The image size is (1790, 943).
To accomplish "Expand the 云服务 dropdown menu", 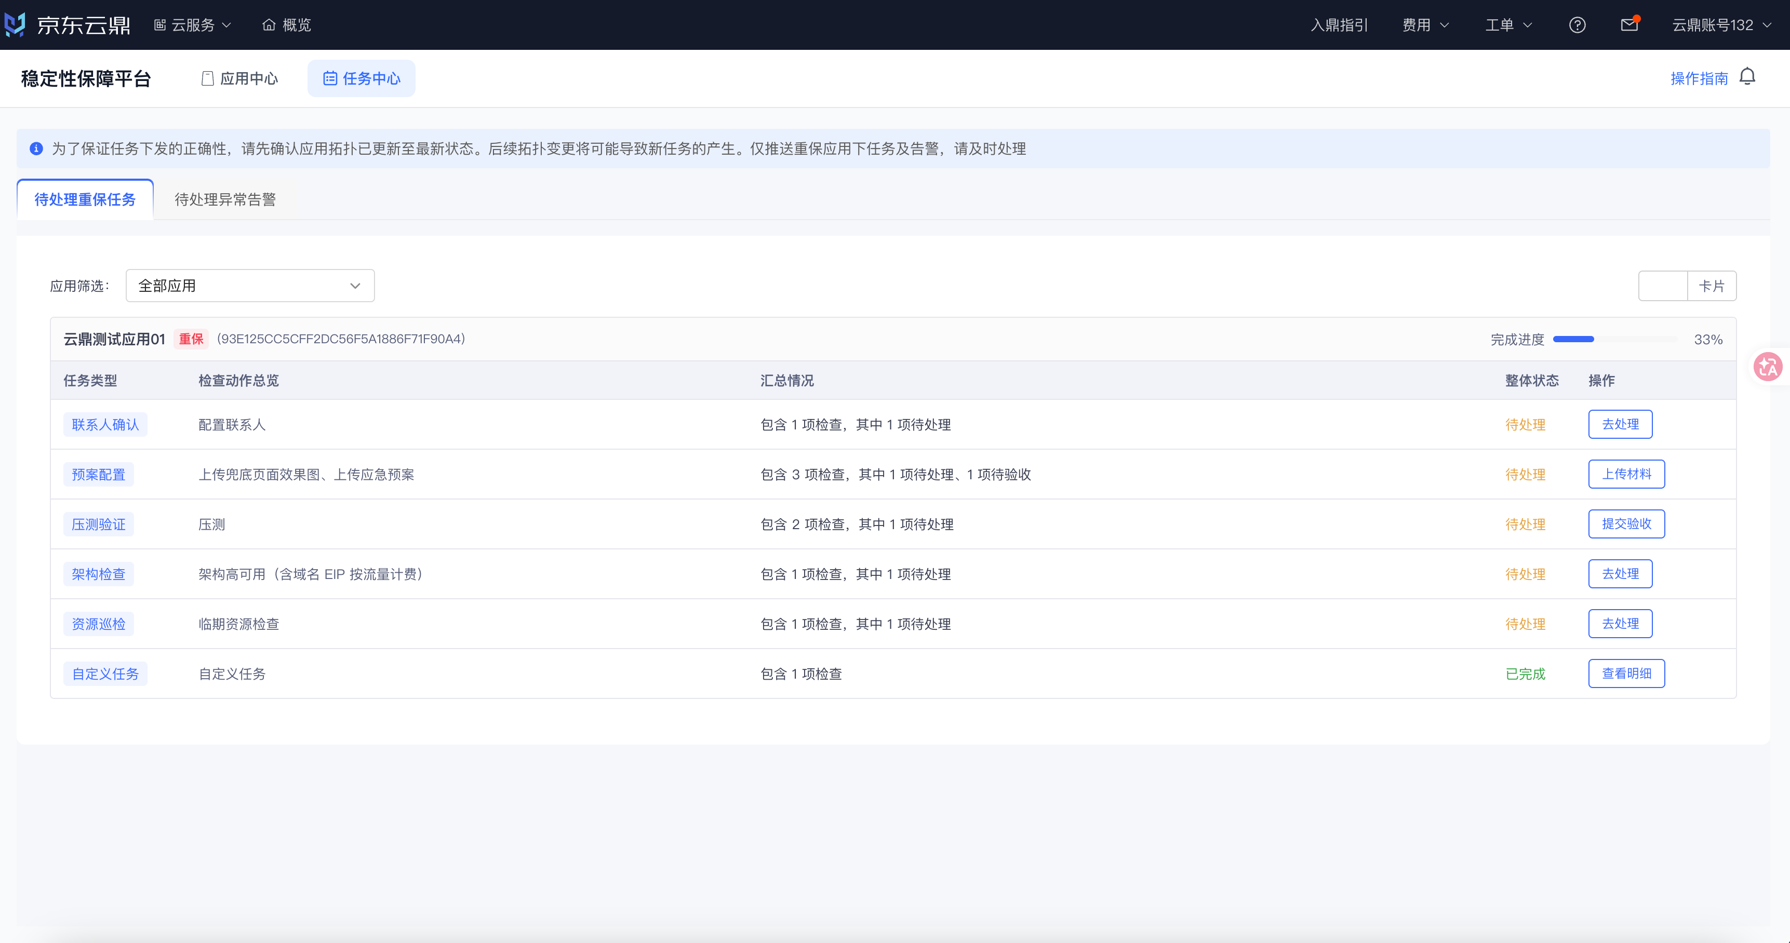I will click(x=193, y=25).
